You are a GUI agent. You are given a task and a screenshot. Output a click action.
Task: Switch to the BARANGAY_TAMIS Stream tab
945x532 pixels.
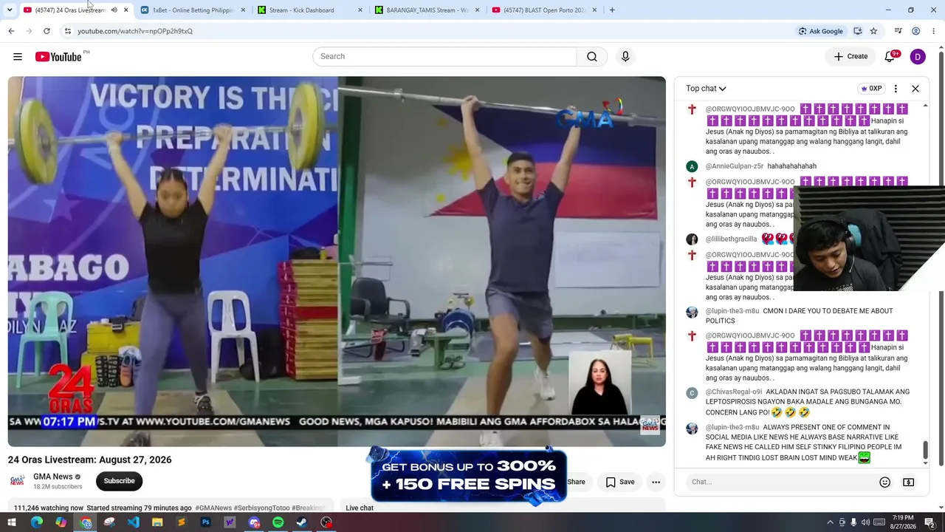point(426,10)
